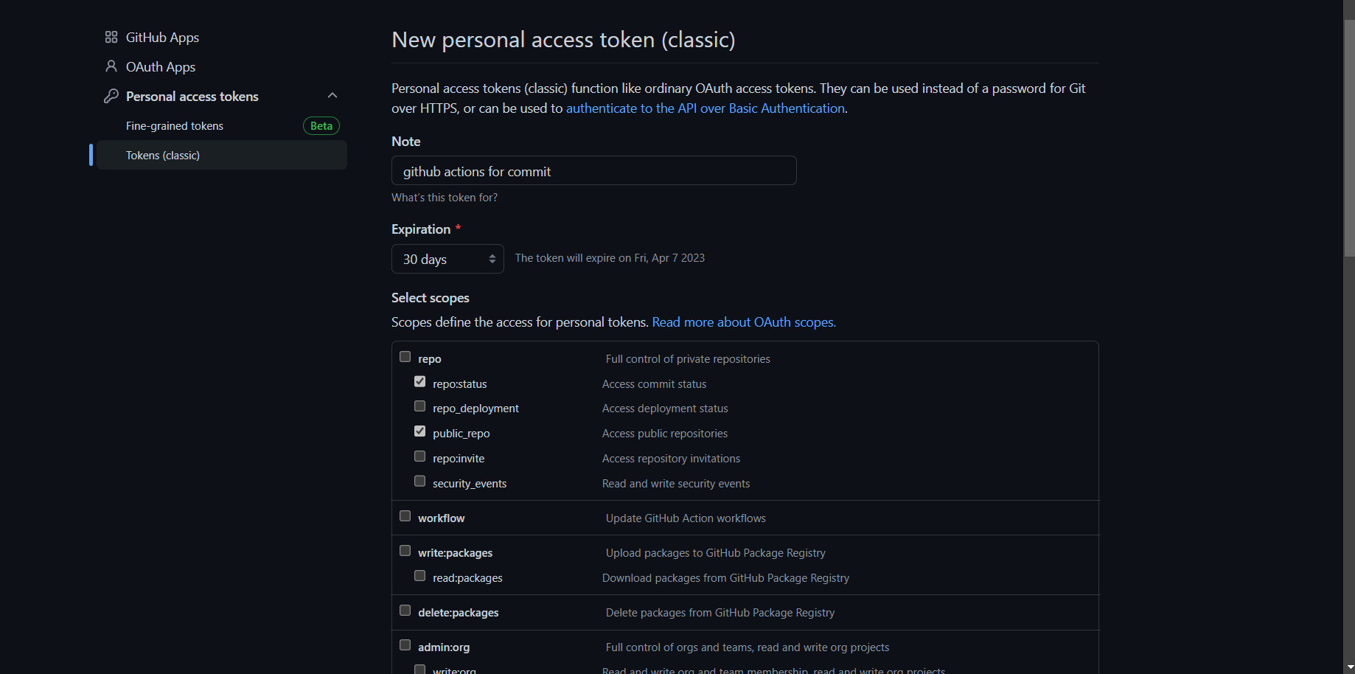Uncheck the repo:status scope
The width and height of the screenshot is (1355, 674).
pyautogui.click(x=420, y=382)
